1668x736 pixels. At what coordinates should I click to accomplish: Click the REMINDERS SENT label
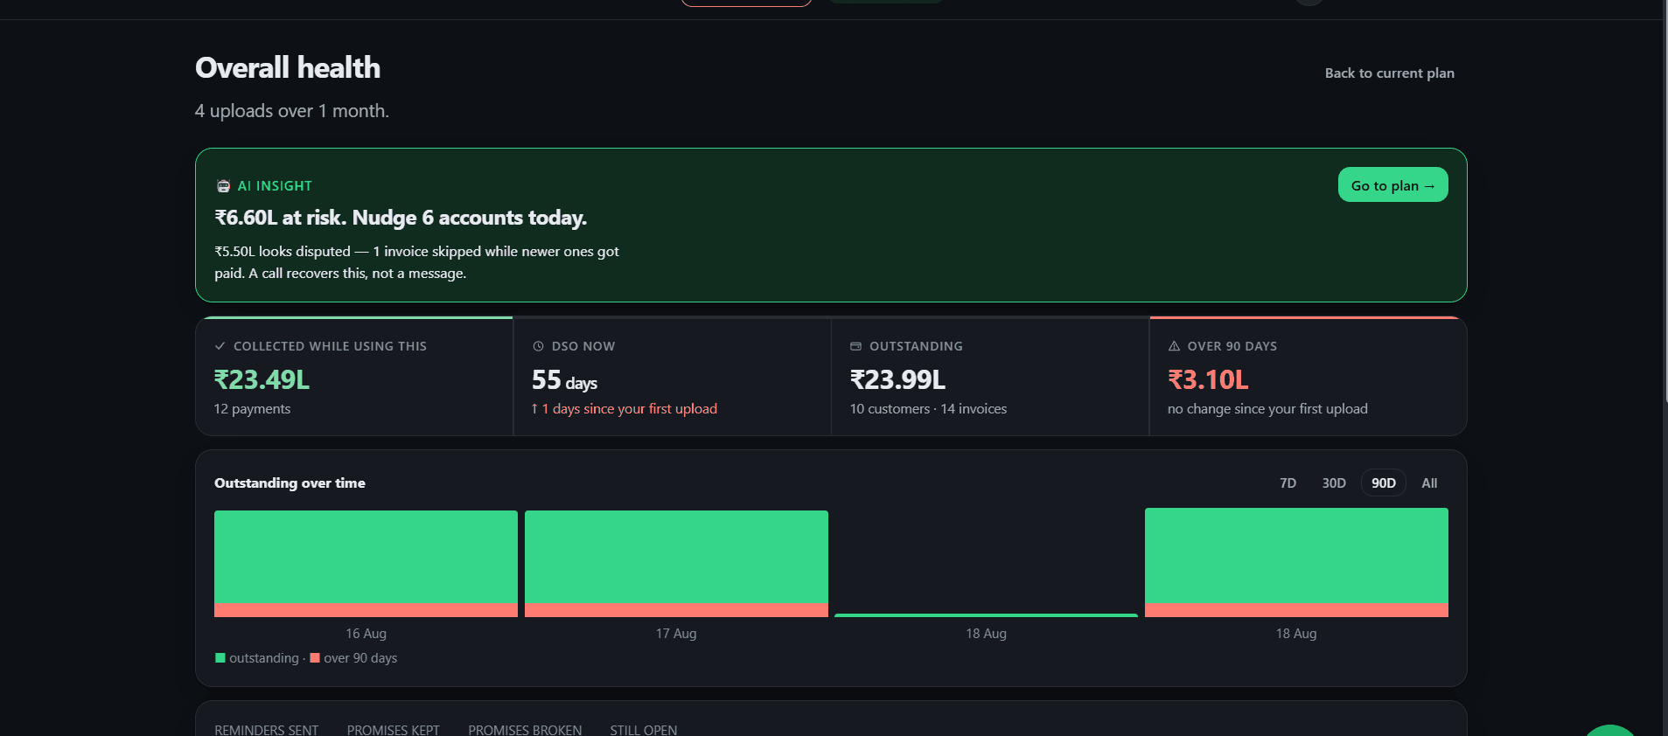tap(266, 730)
